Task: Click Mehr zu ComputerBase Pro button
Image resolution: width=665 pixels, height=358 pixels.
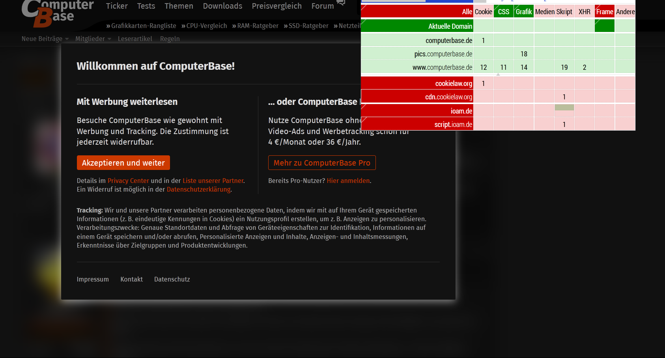Action: 322,163
